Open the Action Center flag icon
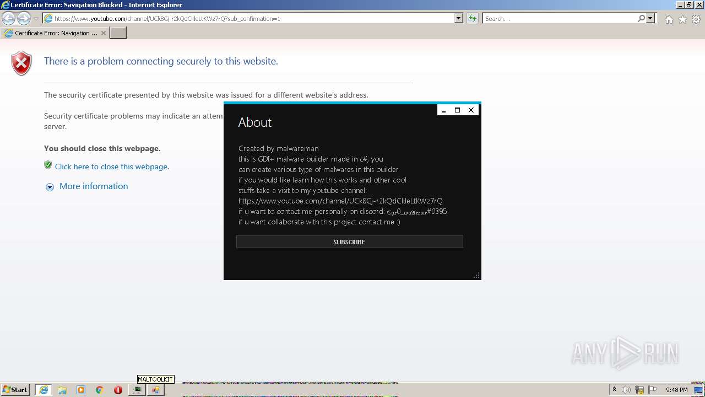Image resolution: width=705 pixels, height=397 pixels. (653, 390)
